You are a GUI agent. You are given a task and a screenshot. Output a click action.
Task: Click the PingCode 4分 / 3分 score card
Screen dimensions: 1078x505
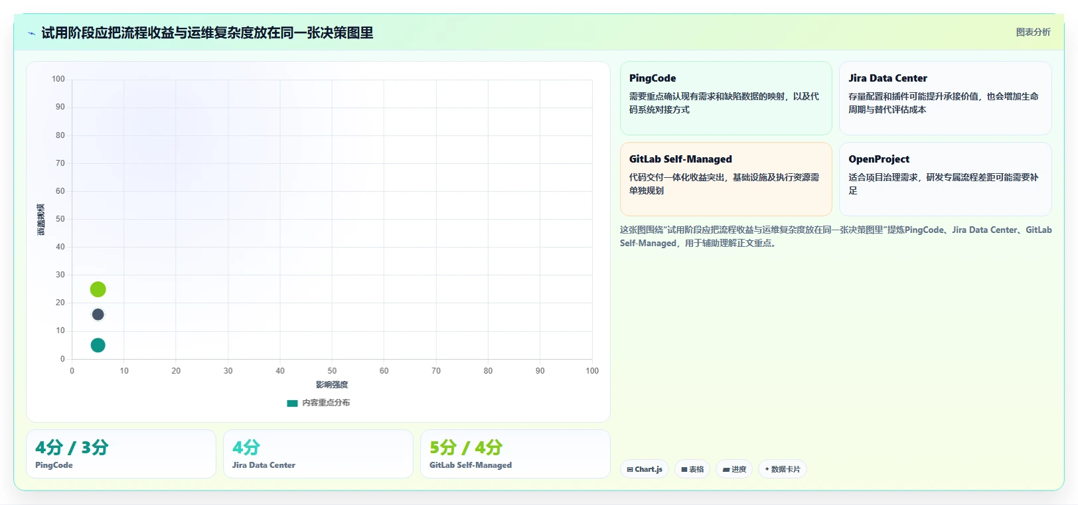pyautogui.click(x=121, y=454)
